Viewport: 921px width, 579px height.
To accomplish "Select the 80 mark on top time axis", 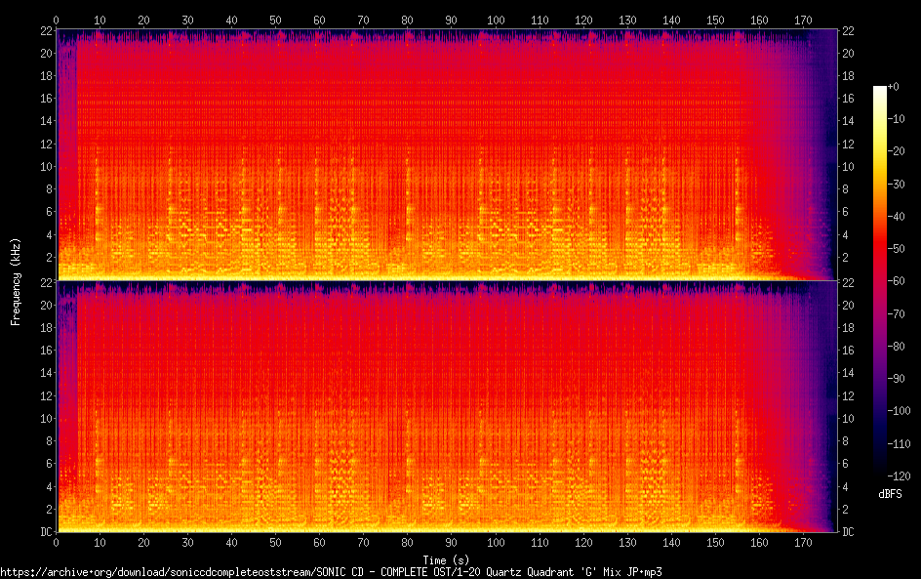I will pos(407,20).
